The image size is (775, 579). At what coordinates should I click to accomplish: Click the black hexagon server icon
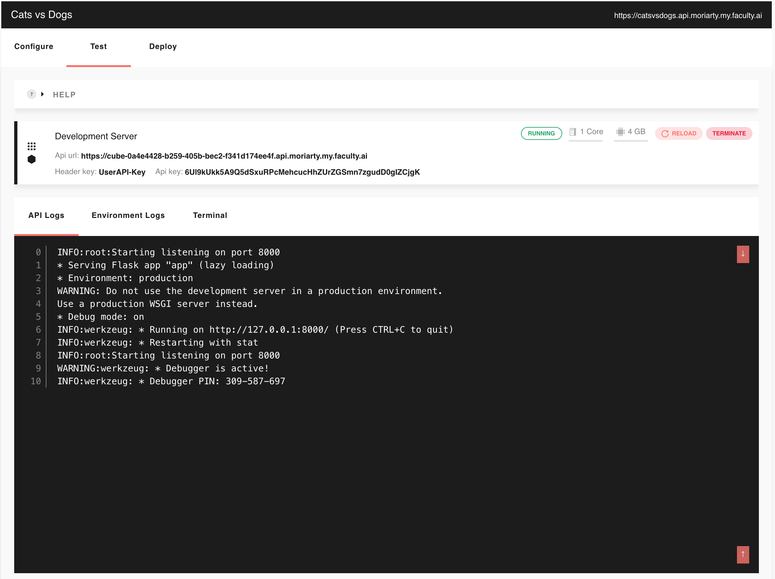click(x=32, y=159)
